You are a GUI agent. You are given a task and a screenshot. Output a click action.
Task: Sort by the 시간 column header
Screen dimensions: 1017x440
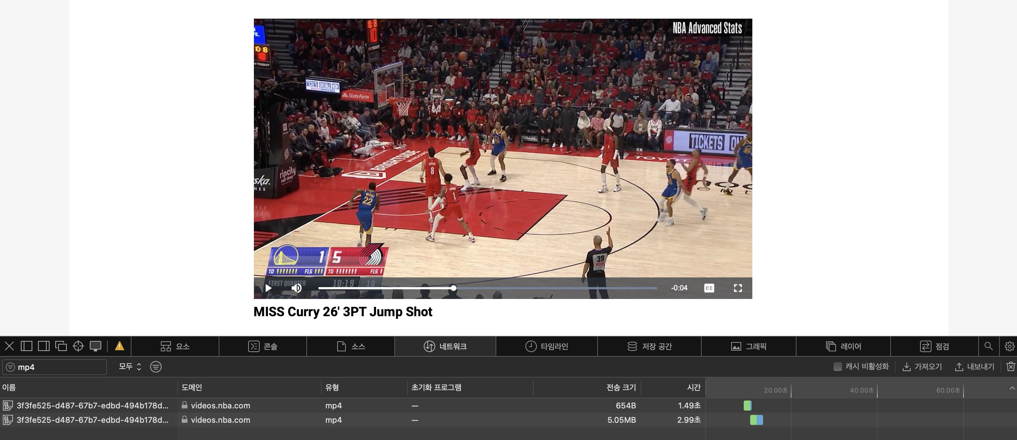tap(673, 387)
